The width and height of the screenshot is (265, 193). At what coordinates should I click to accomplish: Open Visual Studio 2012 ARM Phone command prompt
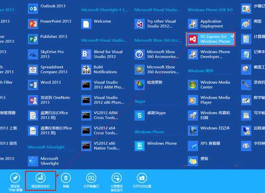[x=103, y=85]
